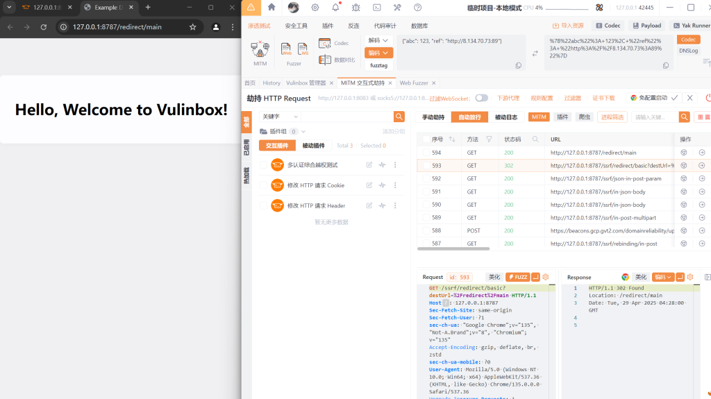Expand the 关键字 search type dropdown
Screen dimensions: 711x399
tap(280, 117)
